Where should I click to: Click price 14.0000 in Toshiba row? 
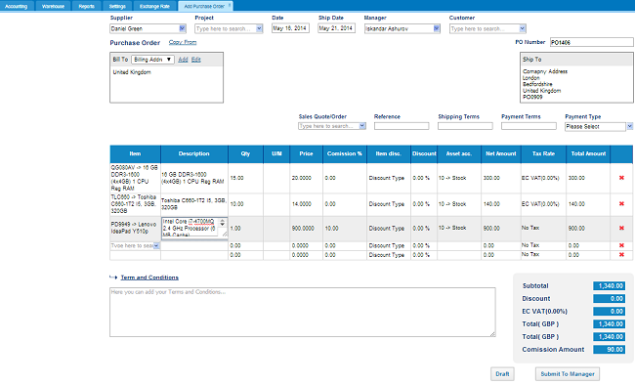tap(302, 204)
